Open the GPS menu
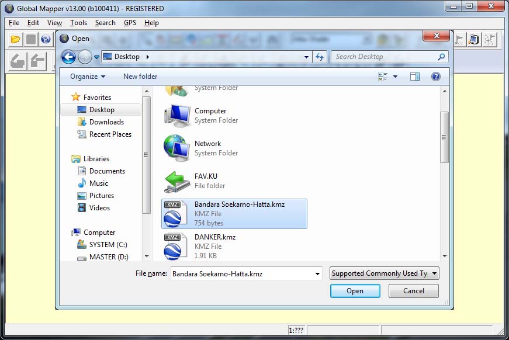The image size is (509, 340). 130,23
